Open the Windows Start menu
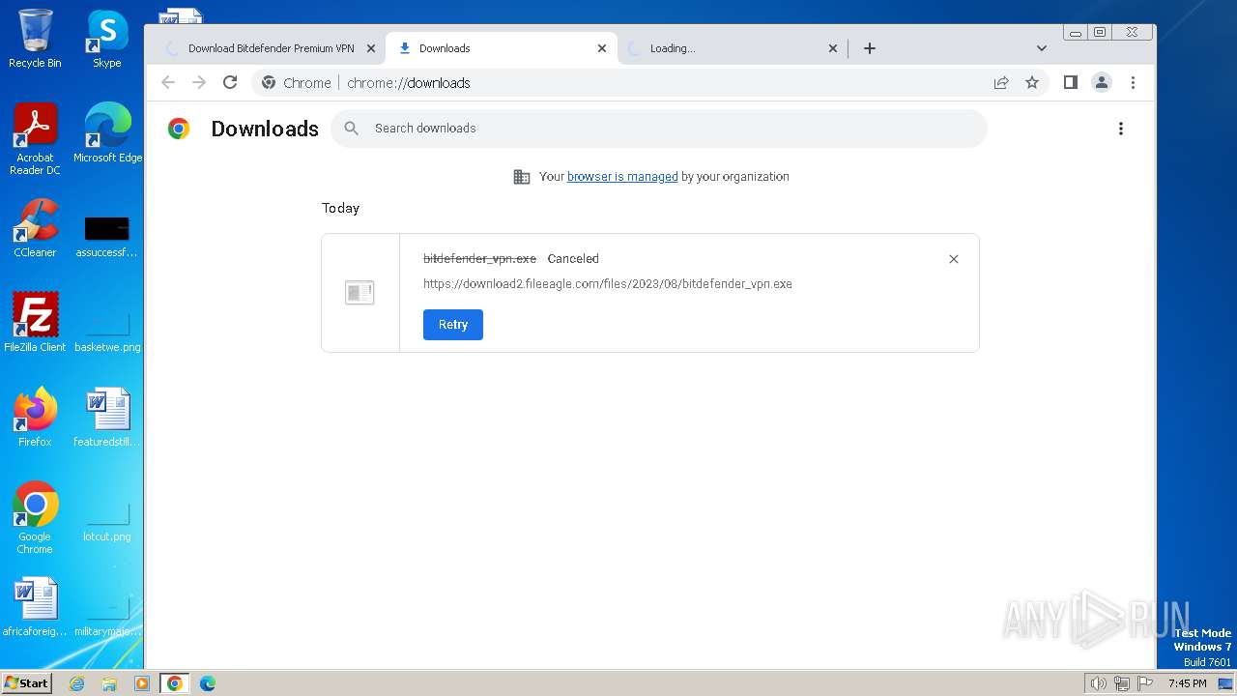1237x696 pixels. click(27, 682)
